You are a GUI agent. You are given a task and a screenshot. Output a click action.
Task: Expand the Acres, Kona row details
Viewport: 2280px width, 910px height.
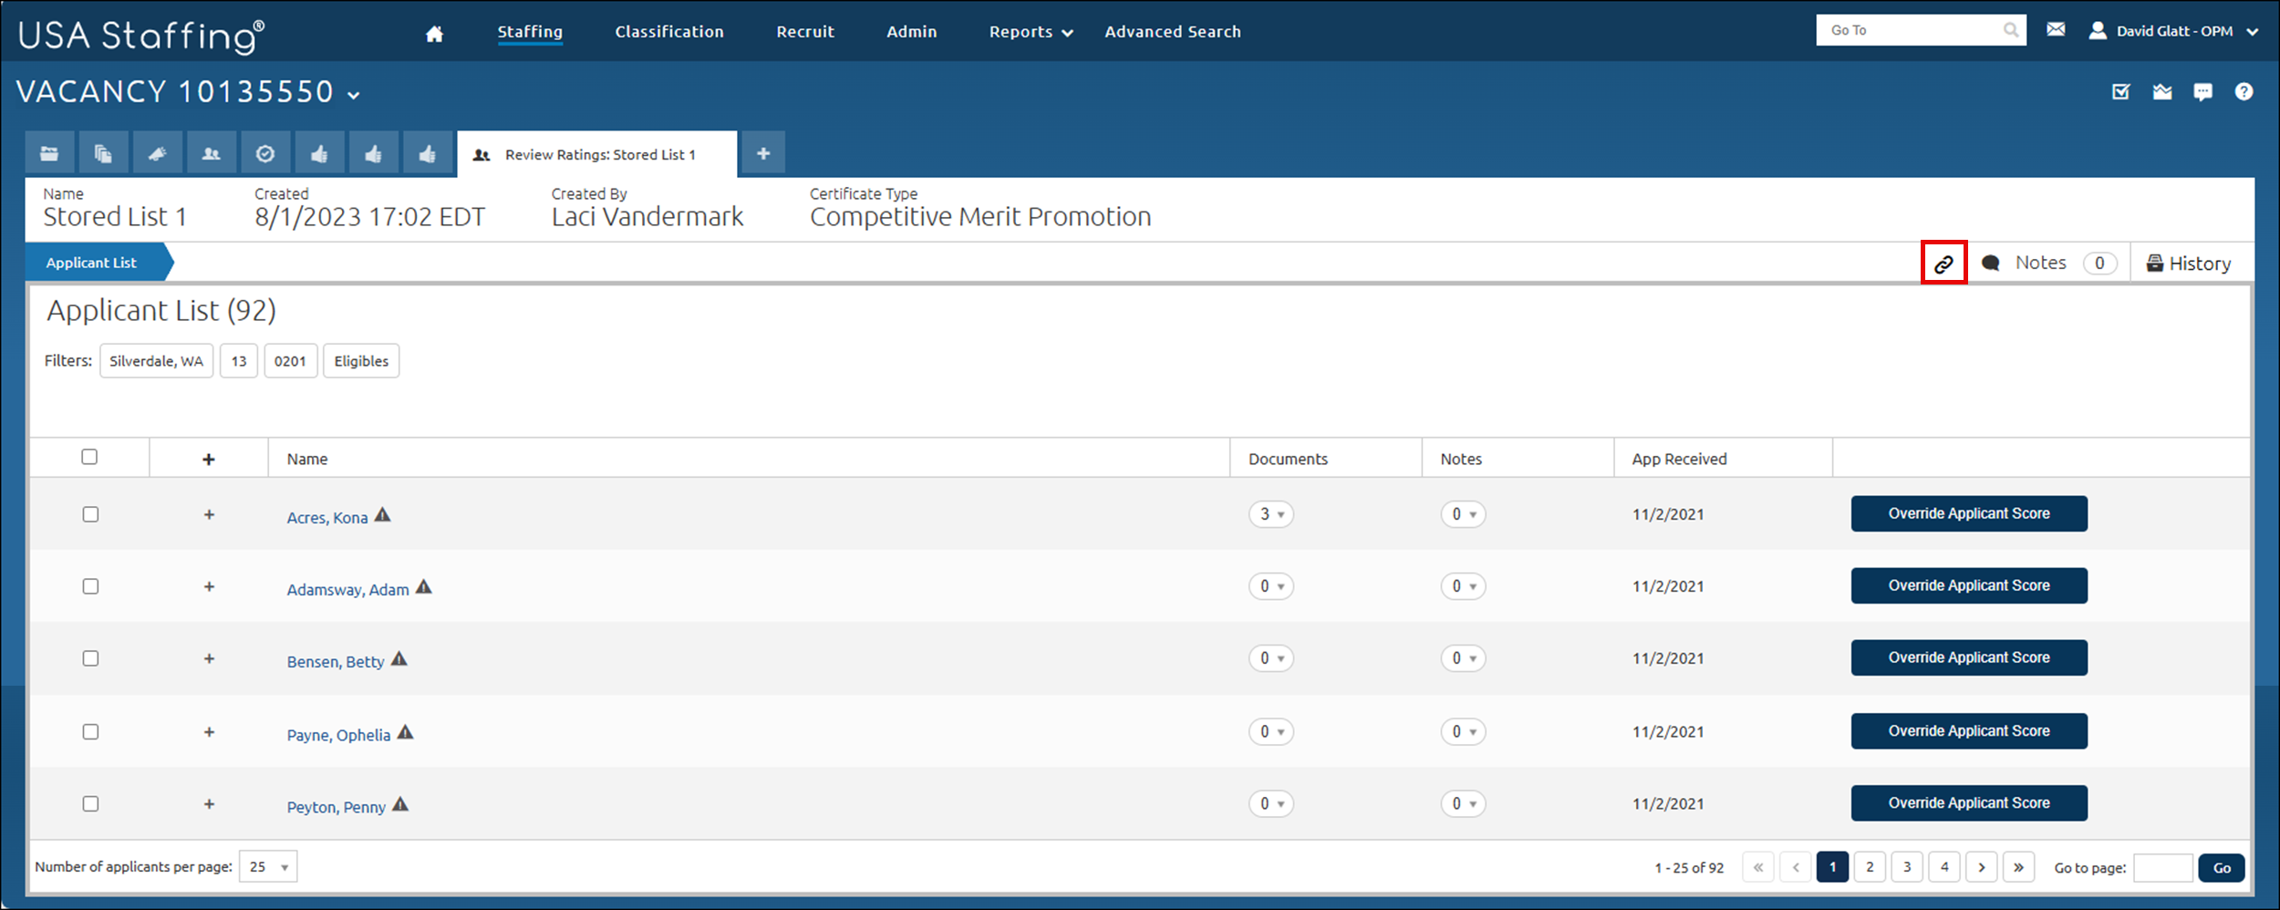[209, 515]
